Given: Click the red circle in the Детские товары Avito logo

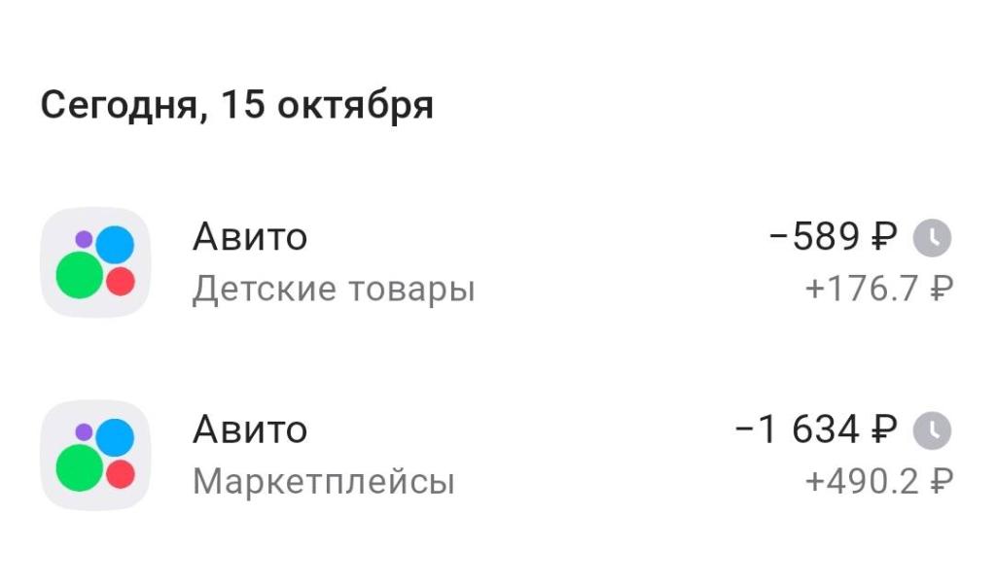Looking at the screenshot, I should 121,281.
